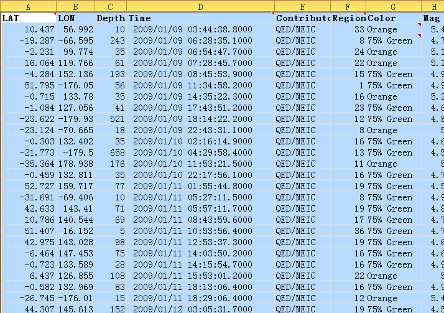Select region cell 11
The height and width of the screenshot is (313, 444).
click(348, 164)
